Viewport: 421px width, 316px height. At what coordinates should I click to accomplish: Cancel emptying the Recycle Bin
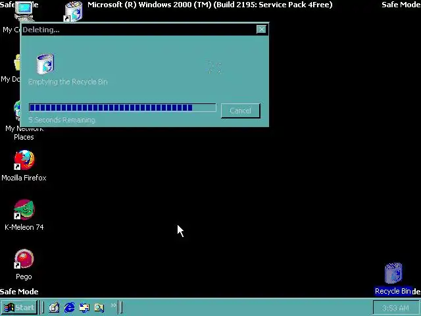point(241,111)
